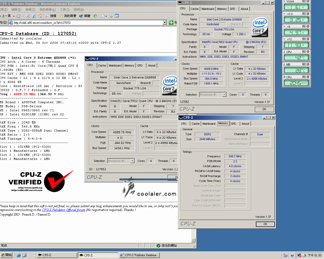Open the Search (搜尋) panel in IE
This screenshot has width=324, height=259.
(51, 16)
